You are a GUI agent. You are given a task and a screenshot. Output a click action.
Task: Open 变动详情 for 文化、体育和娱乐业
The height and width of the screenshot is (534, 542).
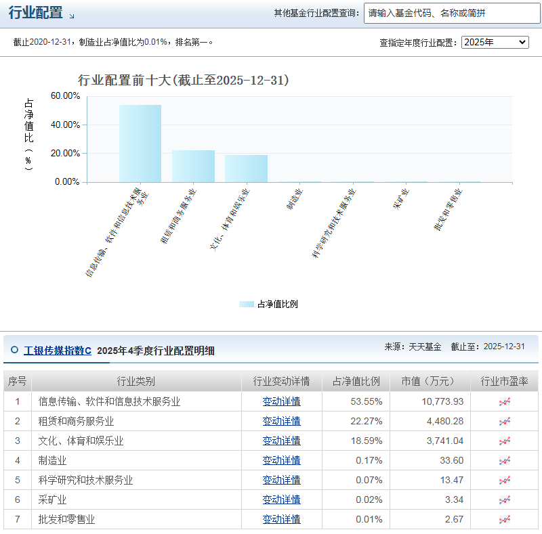(281, 441)
